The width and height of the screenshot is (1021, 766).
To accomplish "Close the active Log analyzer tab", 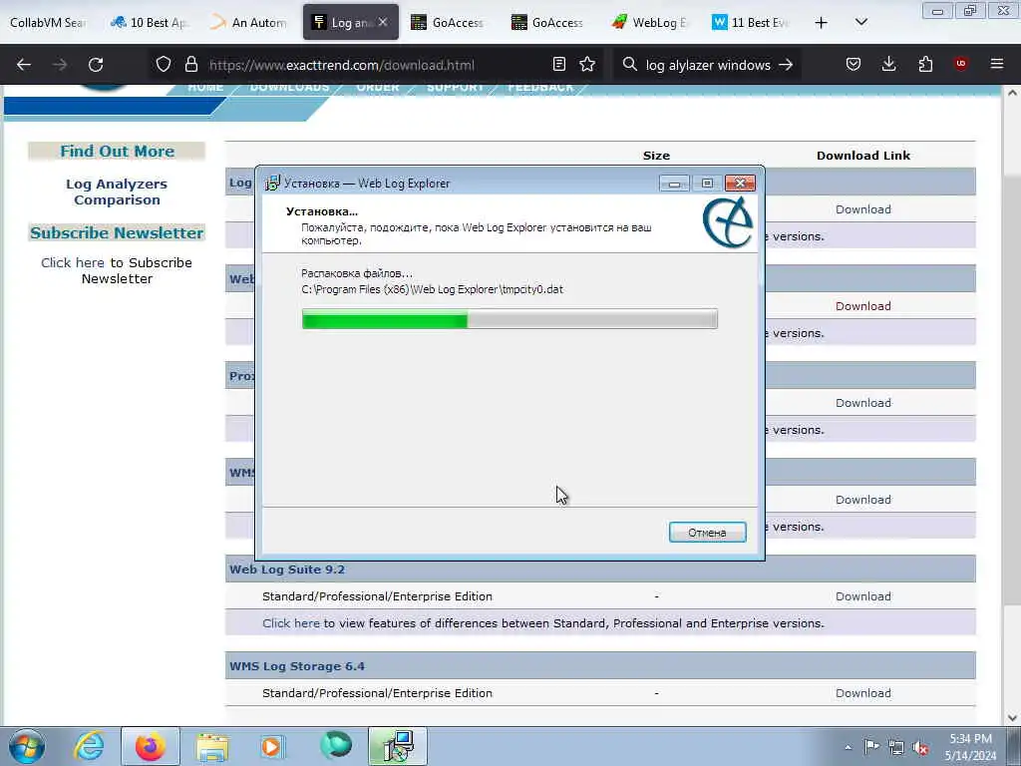I will click(x=383, y=22).
